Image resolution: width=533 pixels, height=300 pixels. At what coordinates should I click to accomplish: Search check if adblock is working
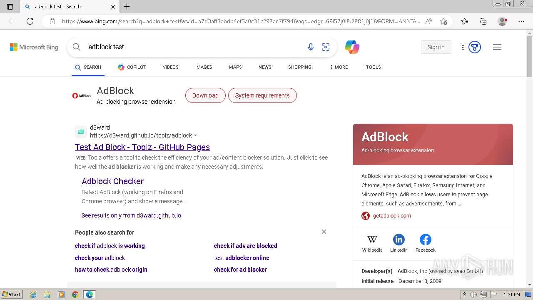click(x=110, y=246)
